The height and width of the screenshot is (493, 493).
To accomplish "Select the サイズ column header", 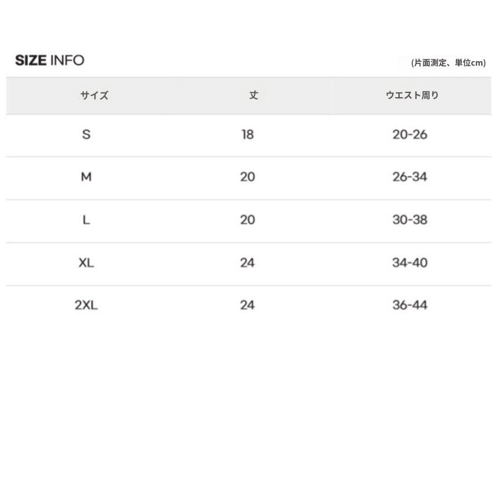I will [x=94, y=96].
